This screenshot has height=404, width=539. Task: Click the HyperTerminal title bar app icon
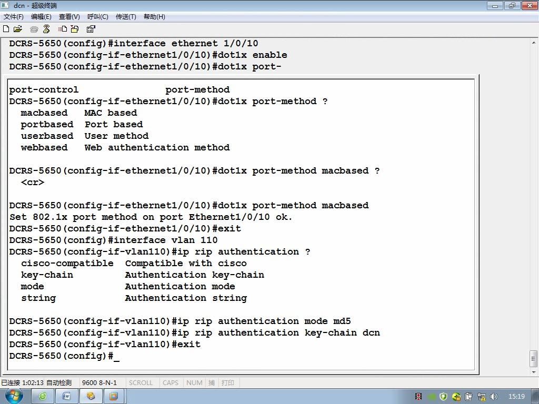coord(5,5)
